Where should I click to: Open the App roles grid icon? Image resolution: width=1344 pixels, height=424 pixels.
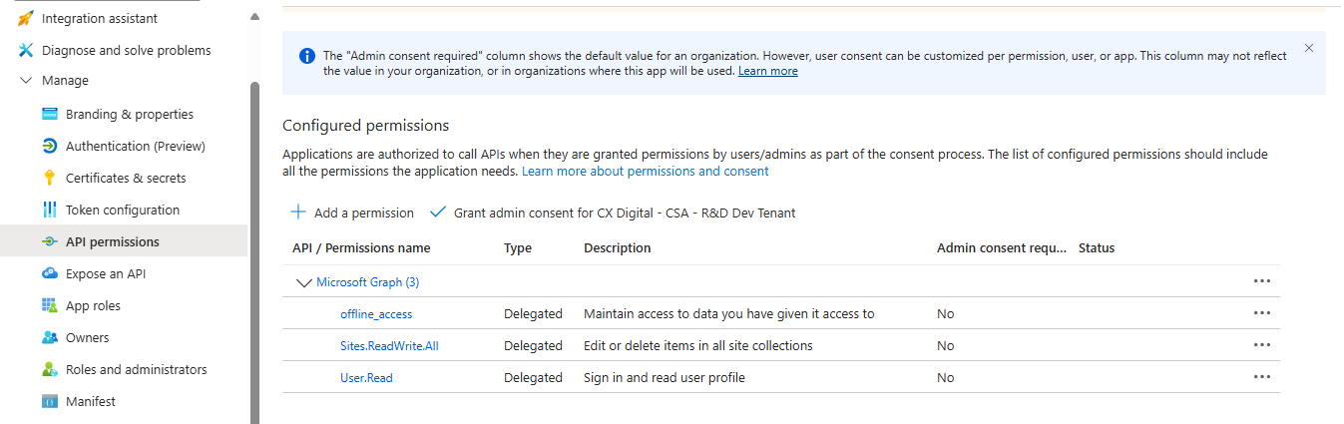click(x=50, y=305)
